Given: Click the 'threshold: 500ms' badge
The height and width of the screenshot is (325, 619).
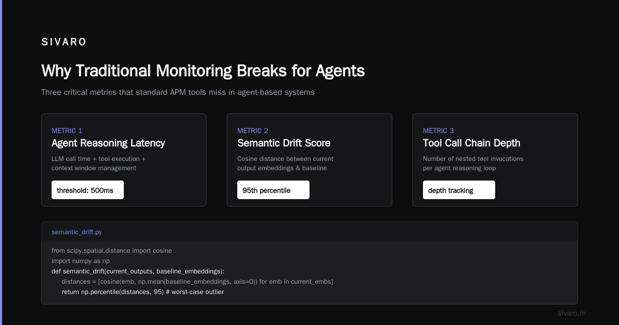Looking at the screenshot, I should tap(88, 190).
